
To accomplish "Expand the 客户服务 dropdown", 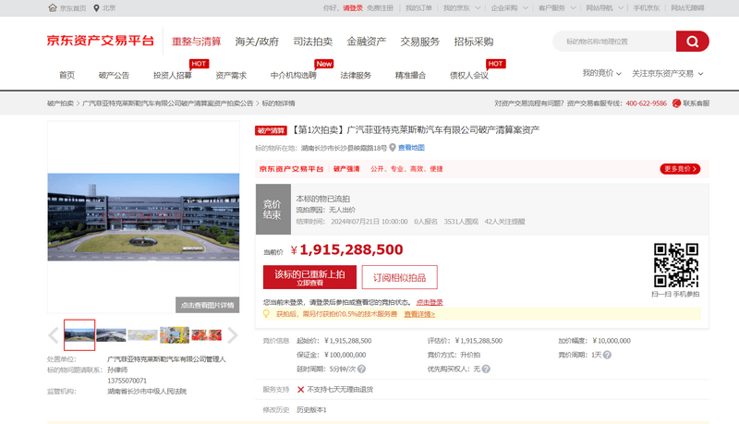I will click(x=557, y=8).
